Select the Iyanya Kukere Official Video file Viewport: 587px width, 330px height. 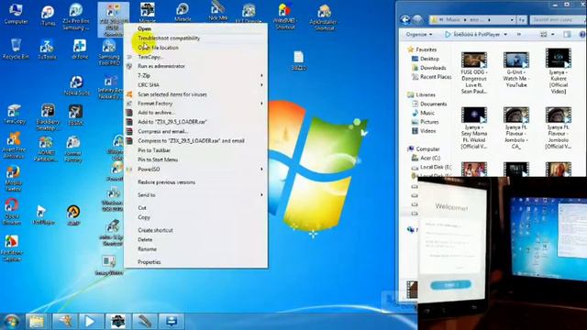click(559, 71)
